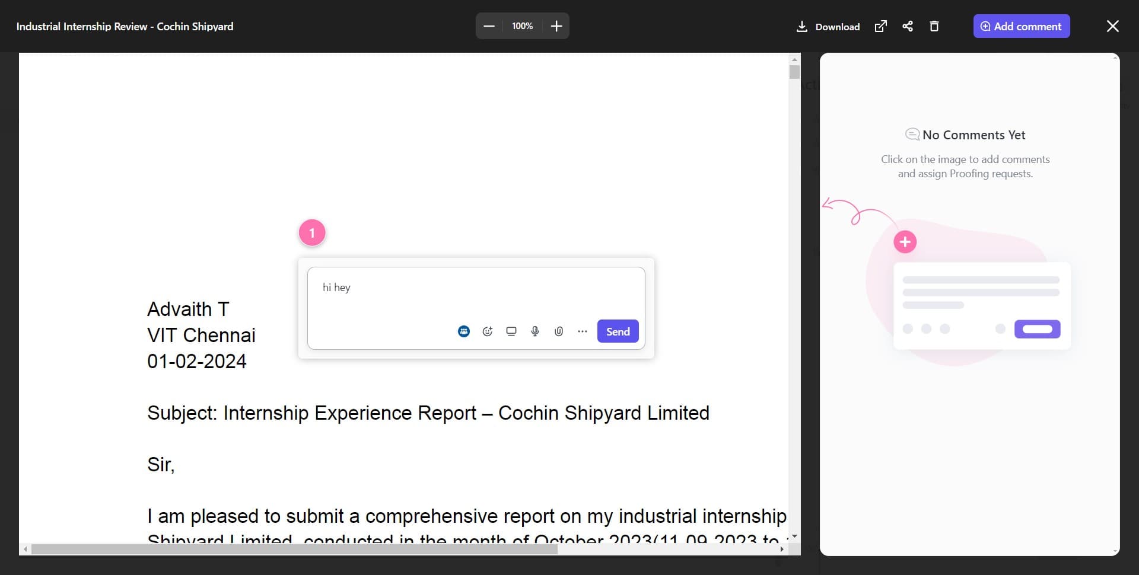
Task: Click the 100% zoom level indicator
Action: coord(523,26)
